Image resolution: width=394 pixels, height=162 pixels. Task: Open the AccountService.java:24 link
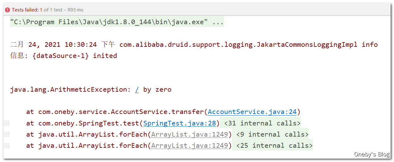point(252,112)
